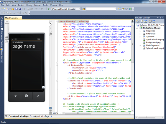Viewport: 166px width, 124px height.
Task: Click View Designer icon in Solution Explorer
Action: point(154,21)
